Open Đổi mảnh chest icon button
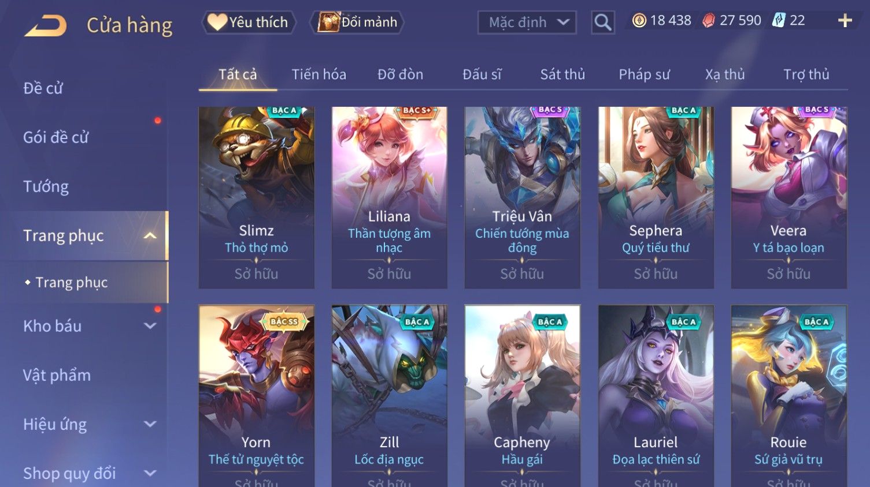 [357, 23]
